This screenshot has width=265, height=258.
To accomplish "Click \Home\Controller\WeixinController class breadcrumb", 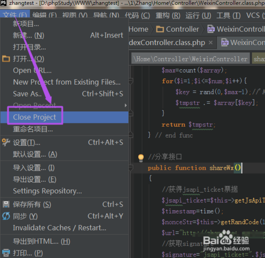I will pyautogui.click(x=191, y=59).
